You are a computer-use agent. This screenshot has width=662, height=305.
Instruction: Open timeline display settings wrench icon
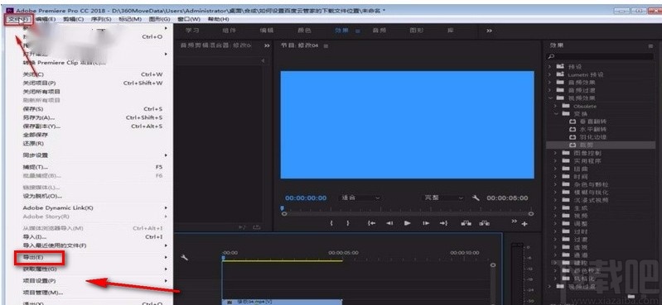coord(184,257)
